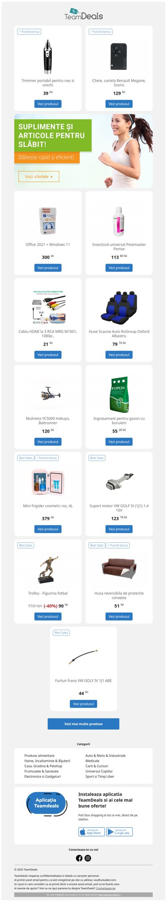The image size is (167, 902).
Task: Tap the Google Play download badge
Action: tap(119, 832)
